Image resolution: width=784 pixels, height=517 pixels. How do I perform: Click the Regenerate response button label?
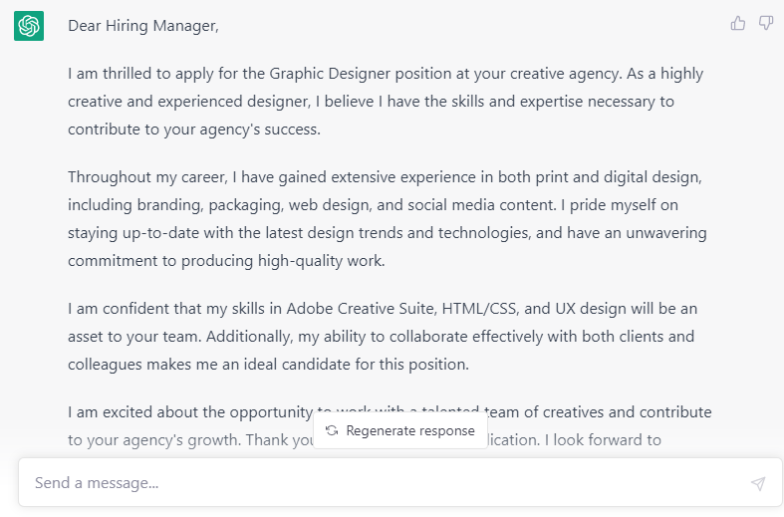410,431
